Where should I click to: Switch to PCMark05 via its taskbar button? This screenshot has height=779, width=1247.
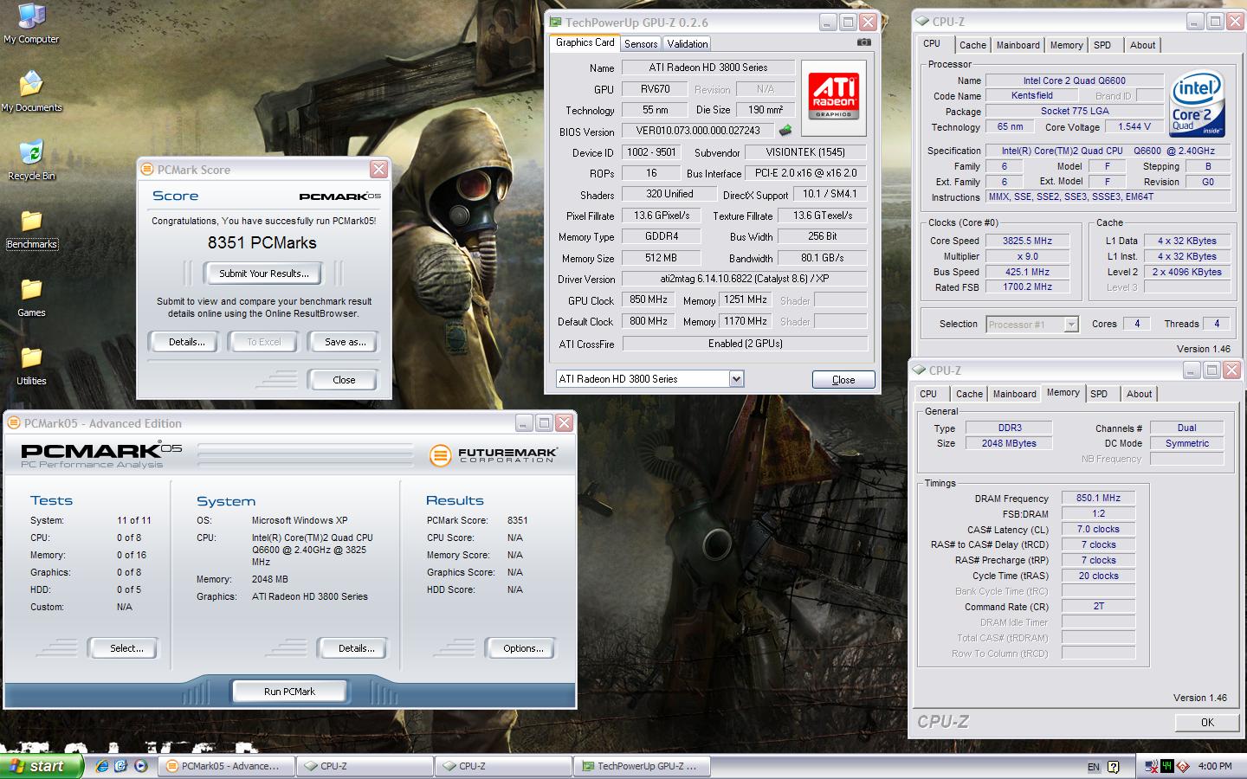(225, 766)
